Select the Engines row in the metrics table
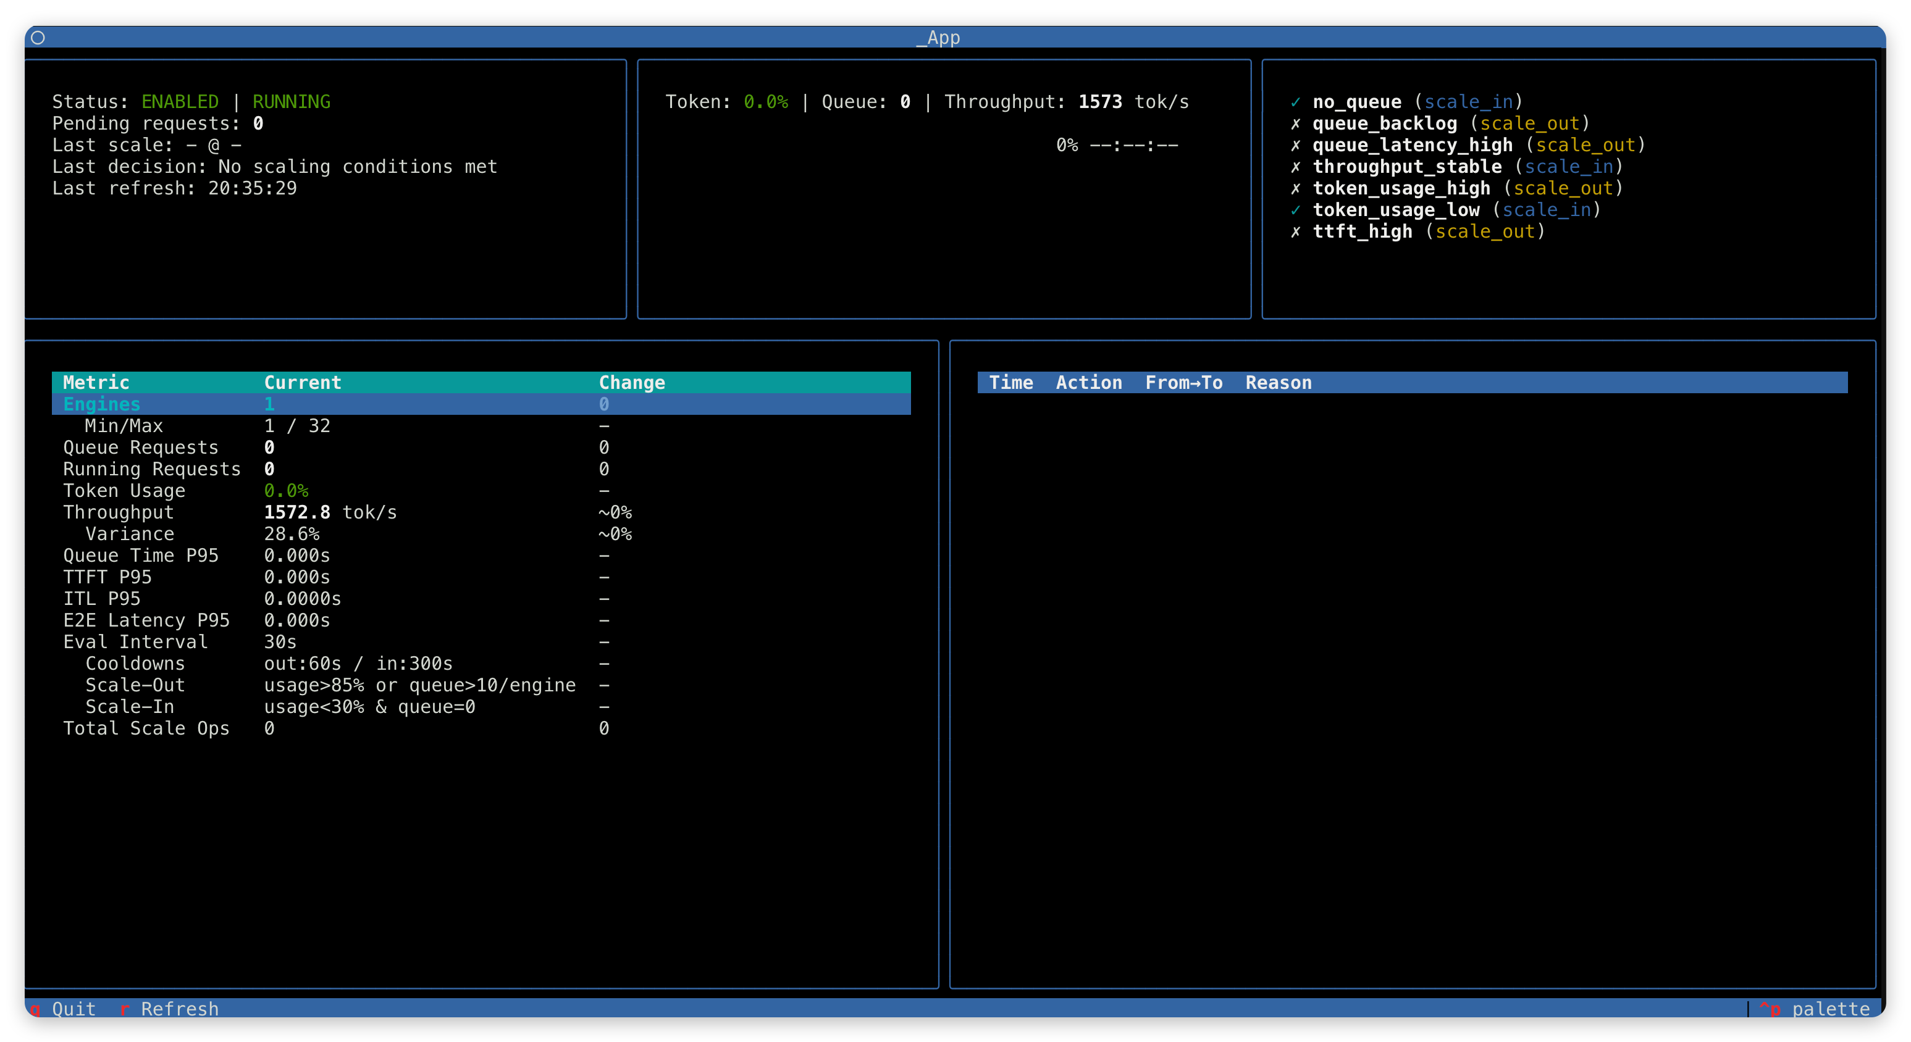This screenshot has height=1042, width=1911. point(481,404)
